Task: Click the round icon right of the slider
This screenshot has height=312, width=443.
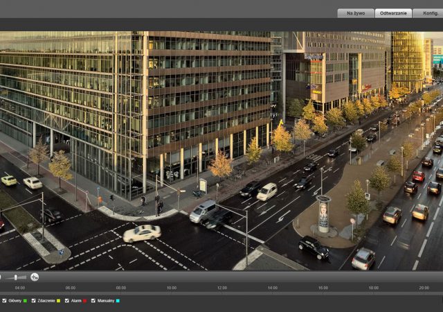Action: point(35,277)
